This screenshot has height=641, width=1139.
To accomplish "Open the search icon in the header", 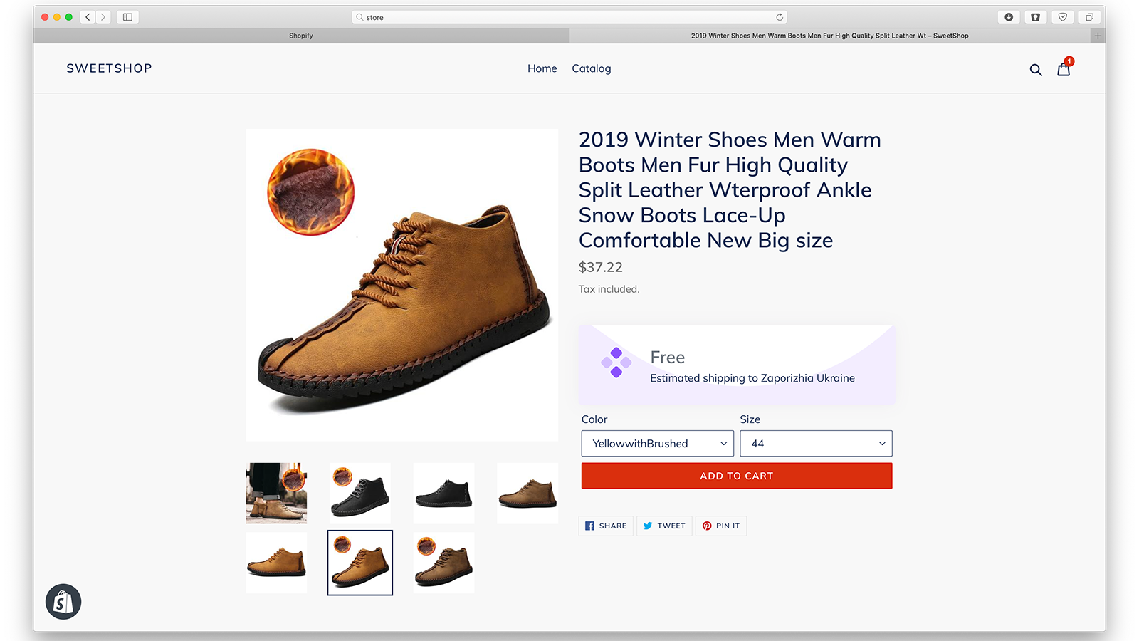I will pos(1036,69).
